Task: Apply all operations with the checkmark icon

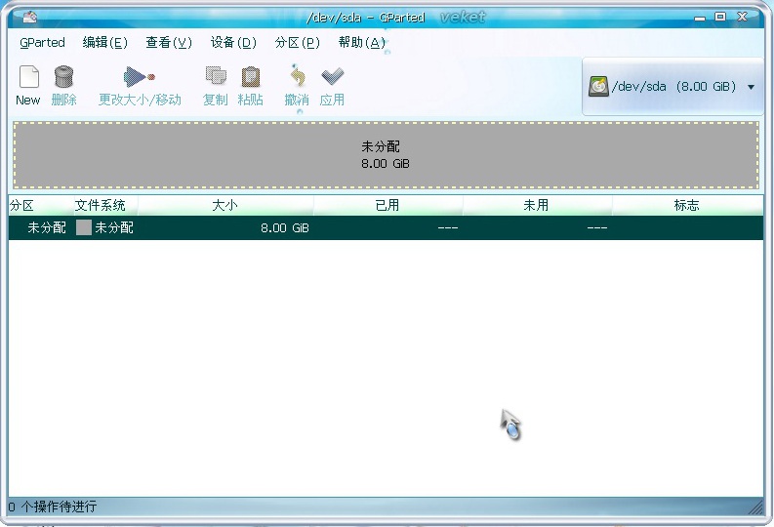Action: tap(332, 76)
